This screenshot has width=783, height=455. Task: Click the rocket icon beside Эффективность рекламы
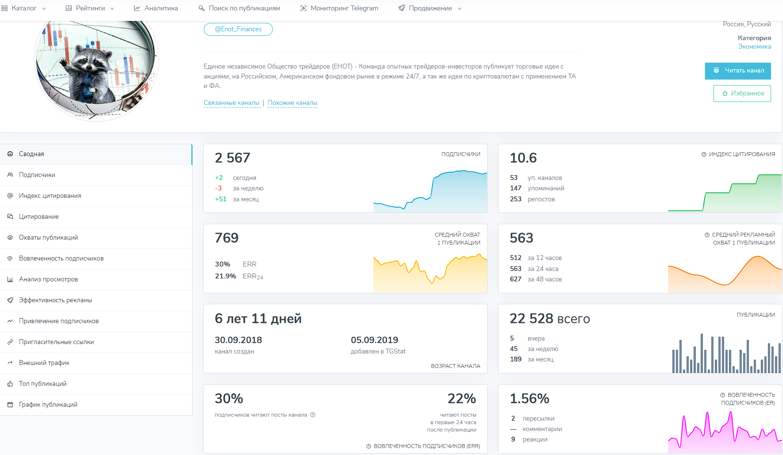(x=10, y=300)
